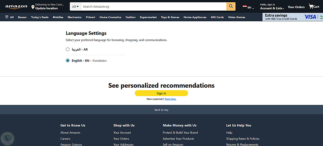Open the NBE Visa credit card banner
This screenshot has height=146, width=323.
293,17
